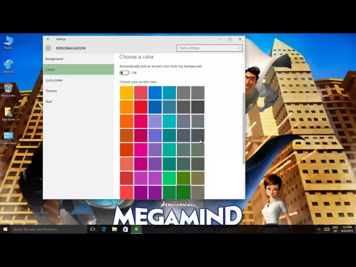The width and height of the screenshot is (356, 267).
Task: Toggle automatic accent color from background
Action: click(125, 73)
